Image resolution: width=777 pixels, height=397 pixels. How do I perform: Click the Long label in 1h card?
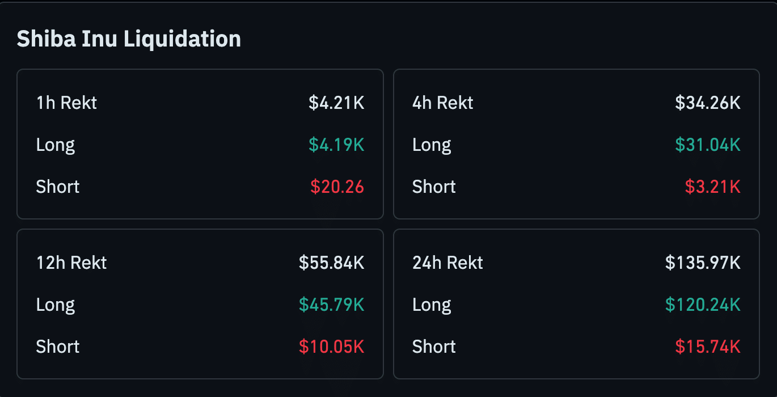56,145
